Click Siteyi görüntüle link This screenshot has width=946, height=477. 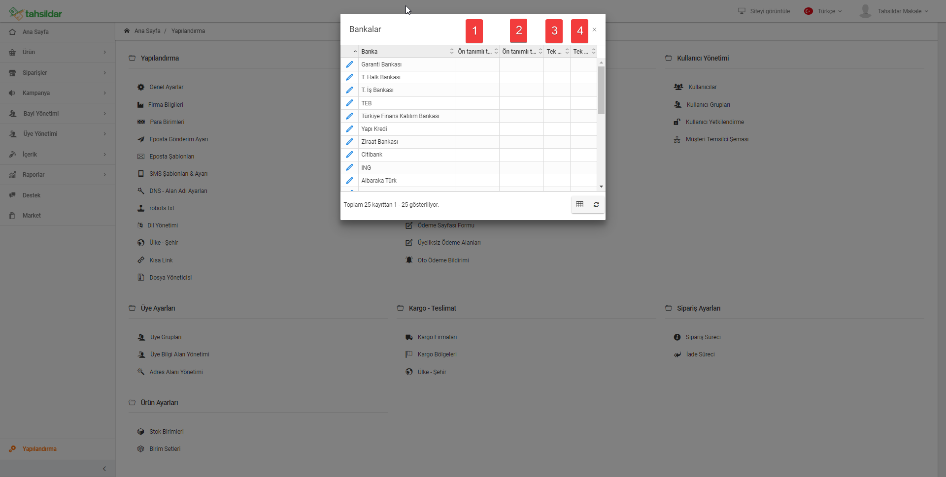click(x=764, y=11)
